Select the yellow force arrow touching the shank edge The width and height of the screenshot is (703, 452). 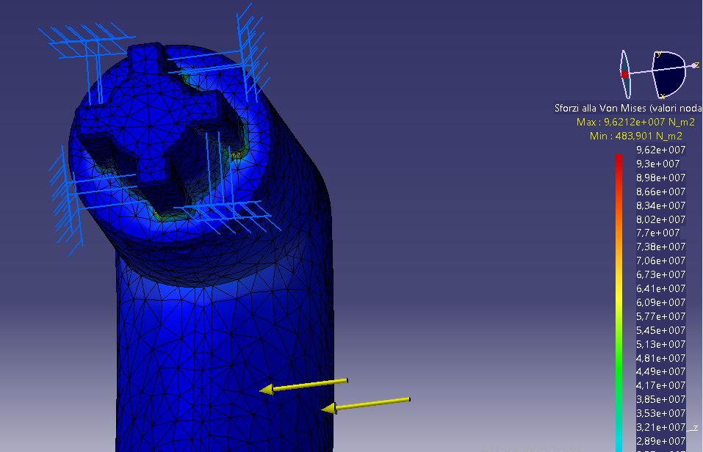coord(365,404)
